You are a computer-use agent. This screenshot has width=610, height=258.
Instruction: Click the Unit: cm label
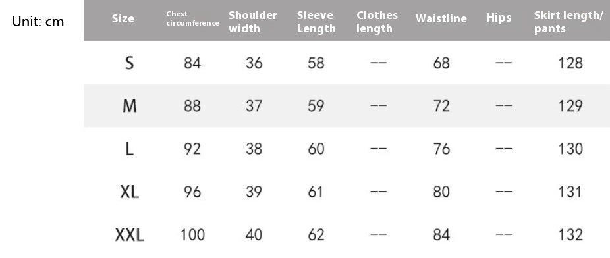(x=38, y=21)
